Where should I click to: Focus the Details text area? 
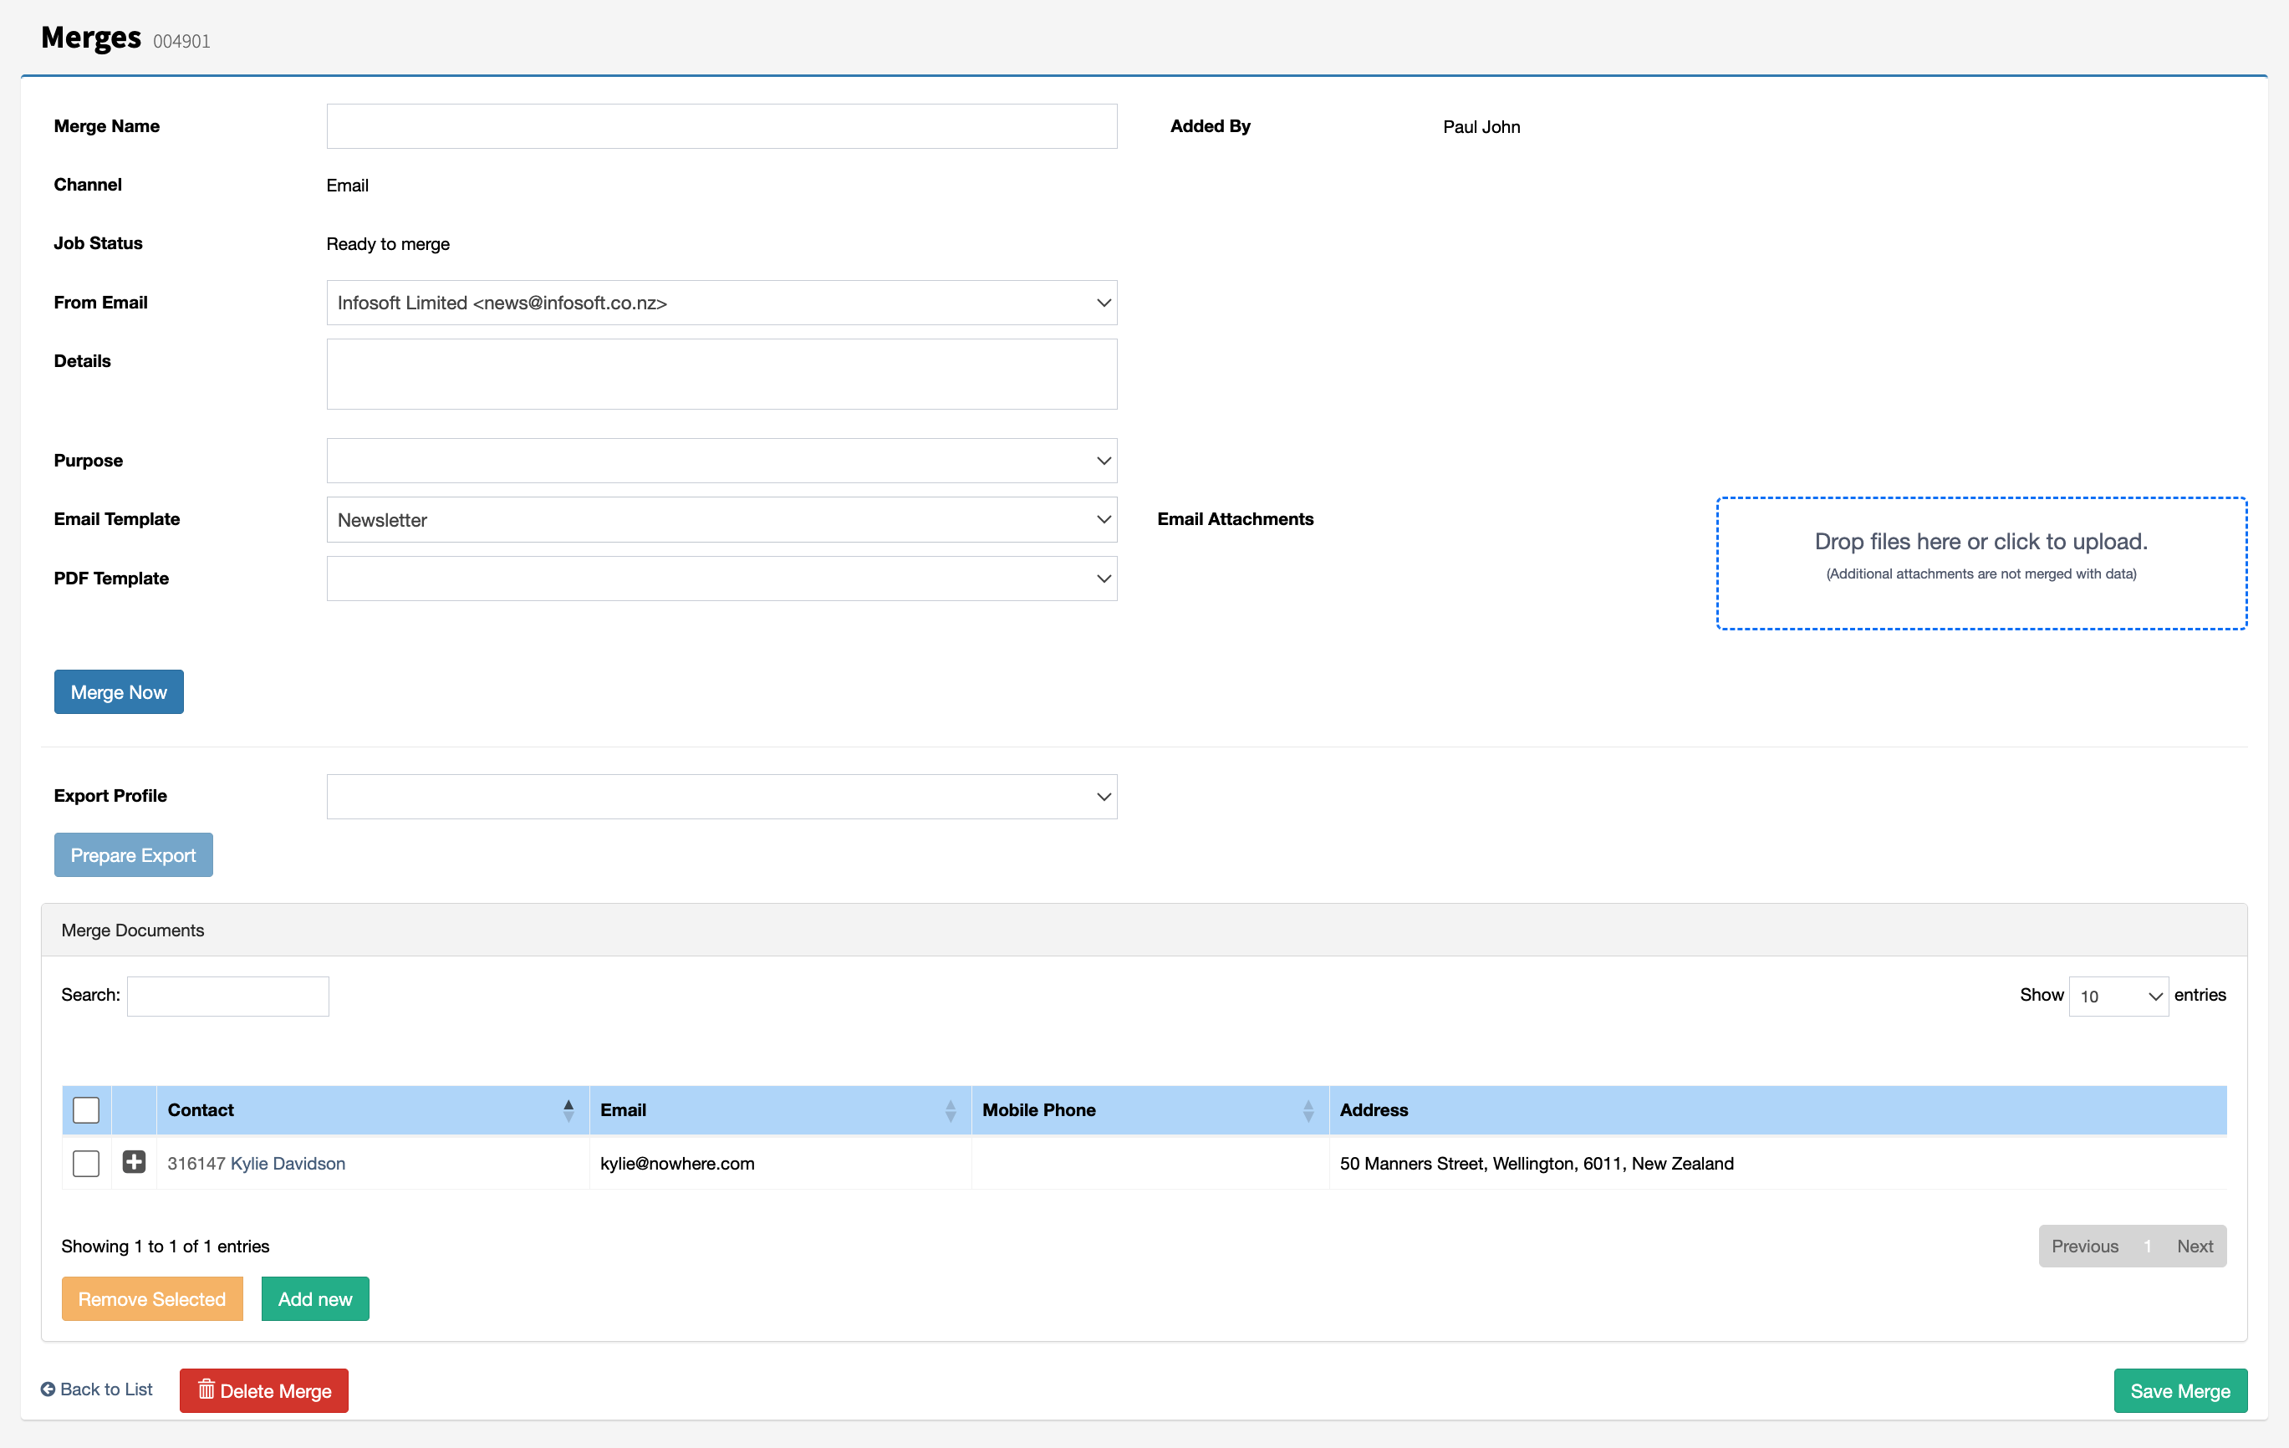coord(721,374)
